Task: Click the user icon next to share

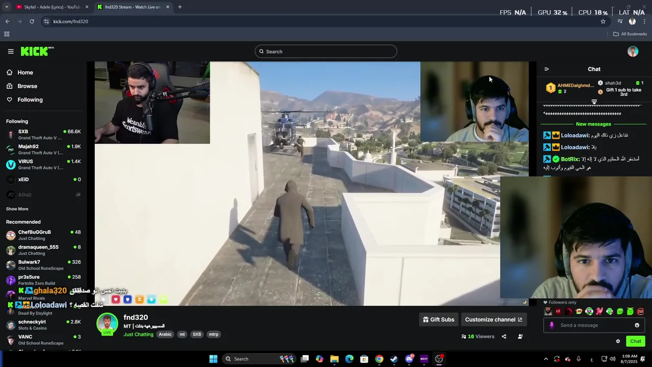Action: pyautogui.click(x=520, y=336)
